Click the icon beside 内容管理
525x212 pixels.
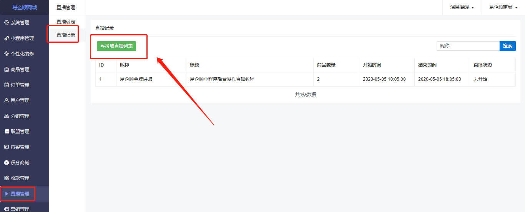click(x=6, y=147)
